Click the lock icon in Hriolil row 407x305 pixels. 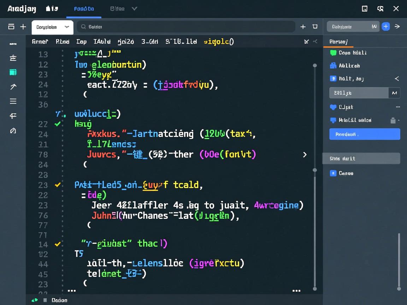(393, 120)
